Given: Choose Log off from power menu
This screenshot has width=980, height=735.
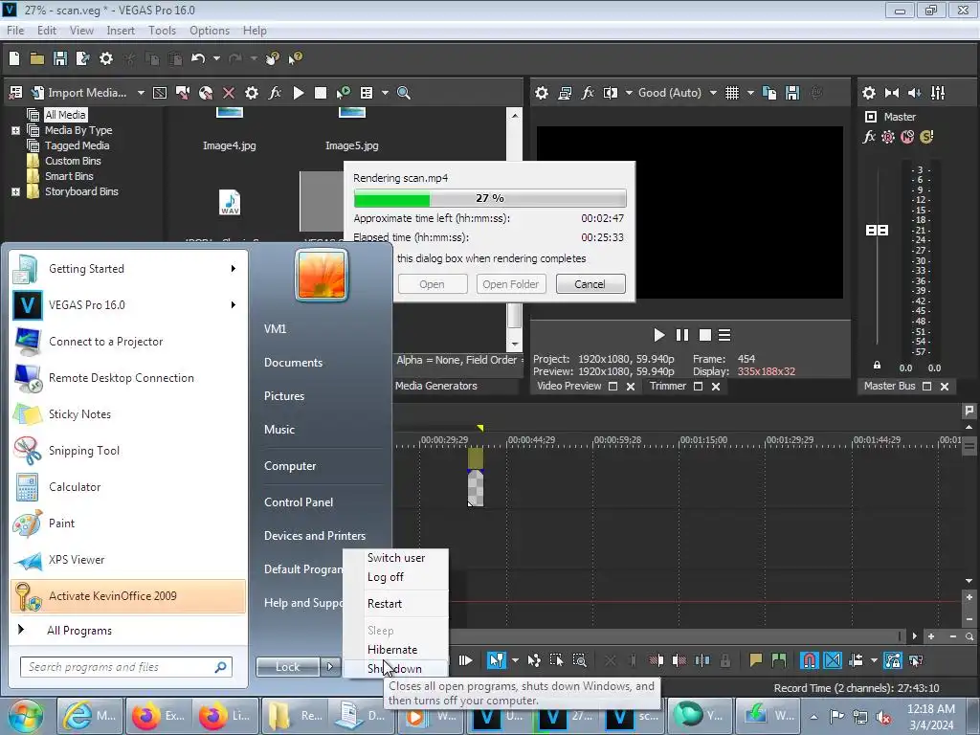Looking at the screenshot, I should pos(385,577).
